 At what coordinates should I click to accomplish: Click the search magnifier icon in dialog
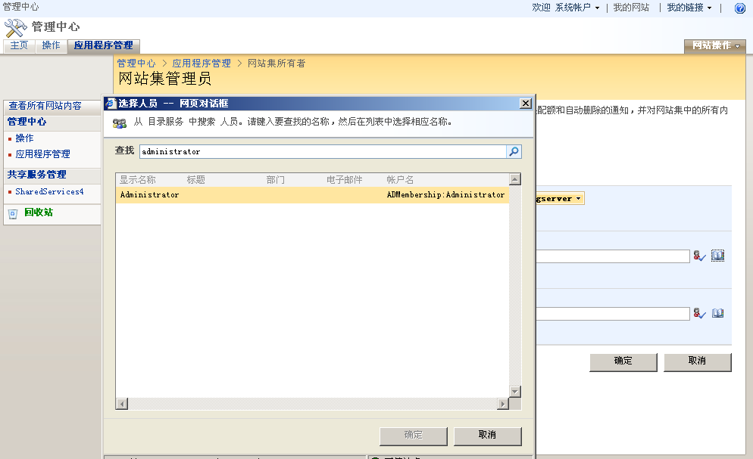click(514, 151)
